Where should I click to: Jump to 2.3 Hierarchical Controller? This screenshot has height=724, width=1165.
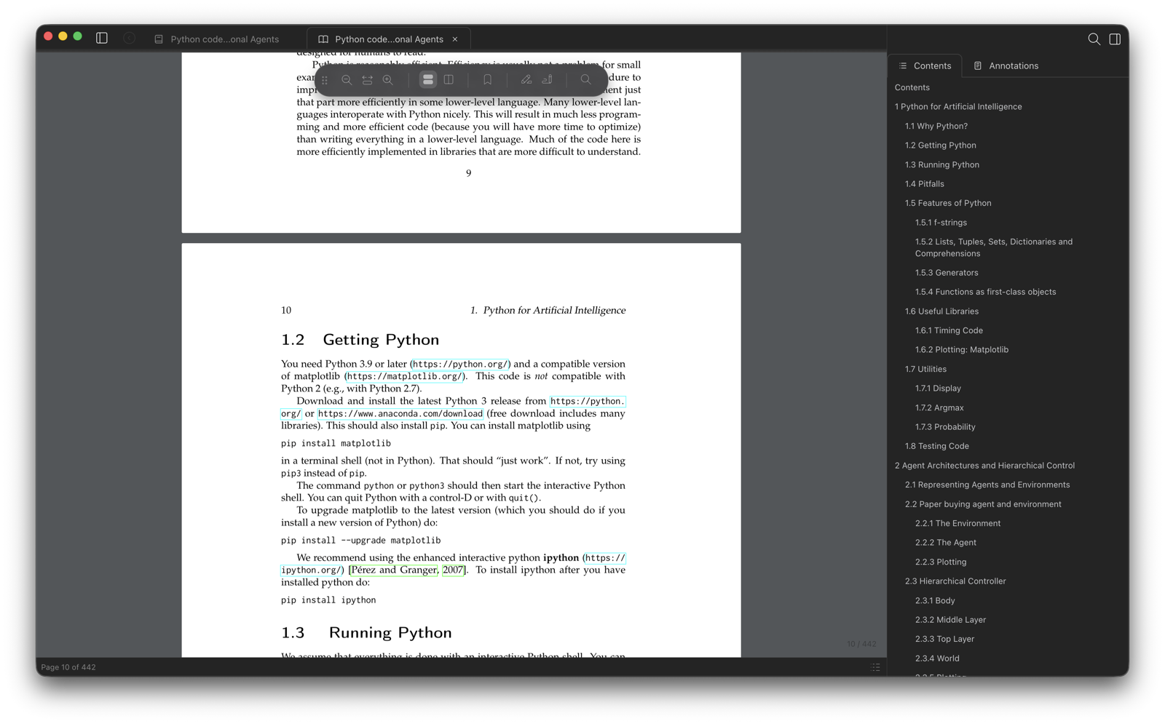point(955,581)
